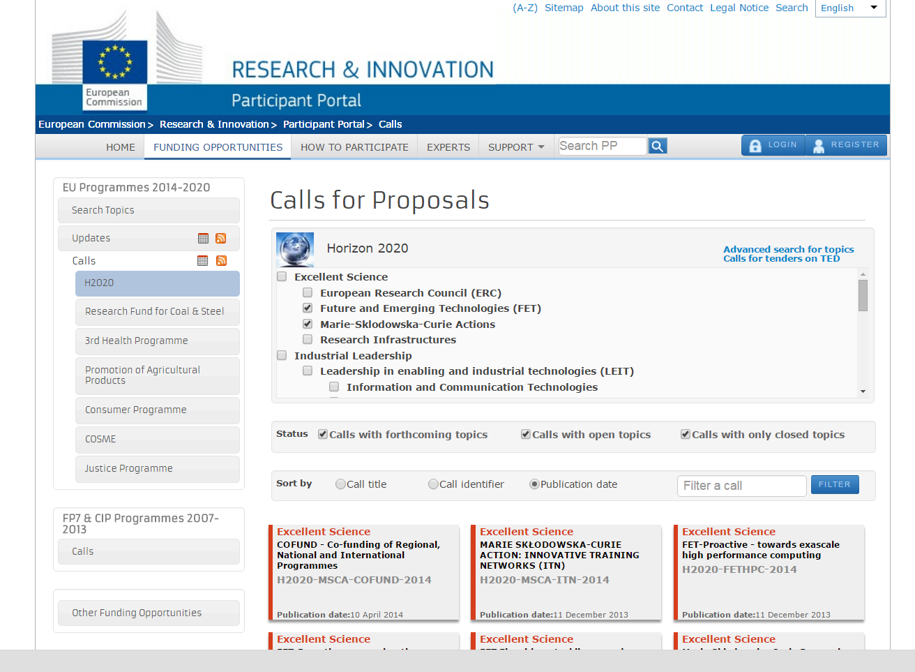Click the (A-Z) link
The image size is (915, 672).
525,8
